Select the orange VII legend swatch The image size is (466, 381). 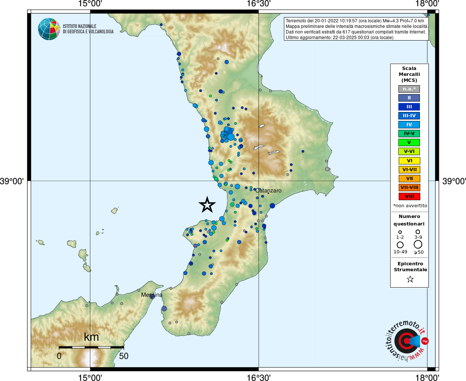tap(409, 179)
